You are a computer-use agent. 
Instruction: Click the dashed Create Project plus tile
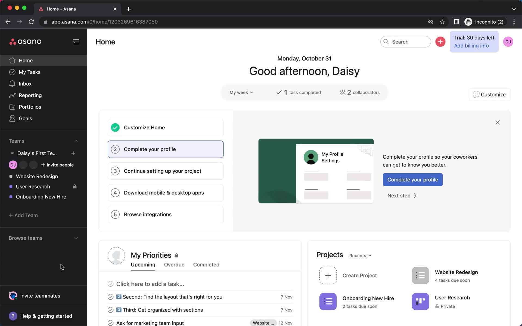click(328, 275)
